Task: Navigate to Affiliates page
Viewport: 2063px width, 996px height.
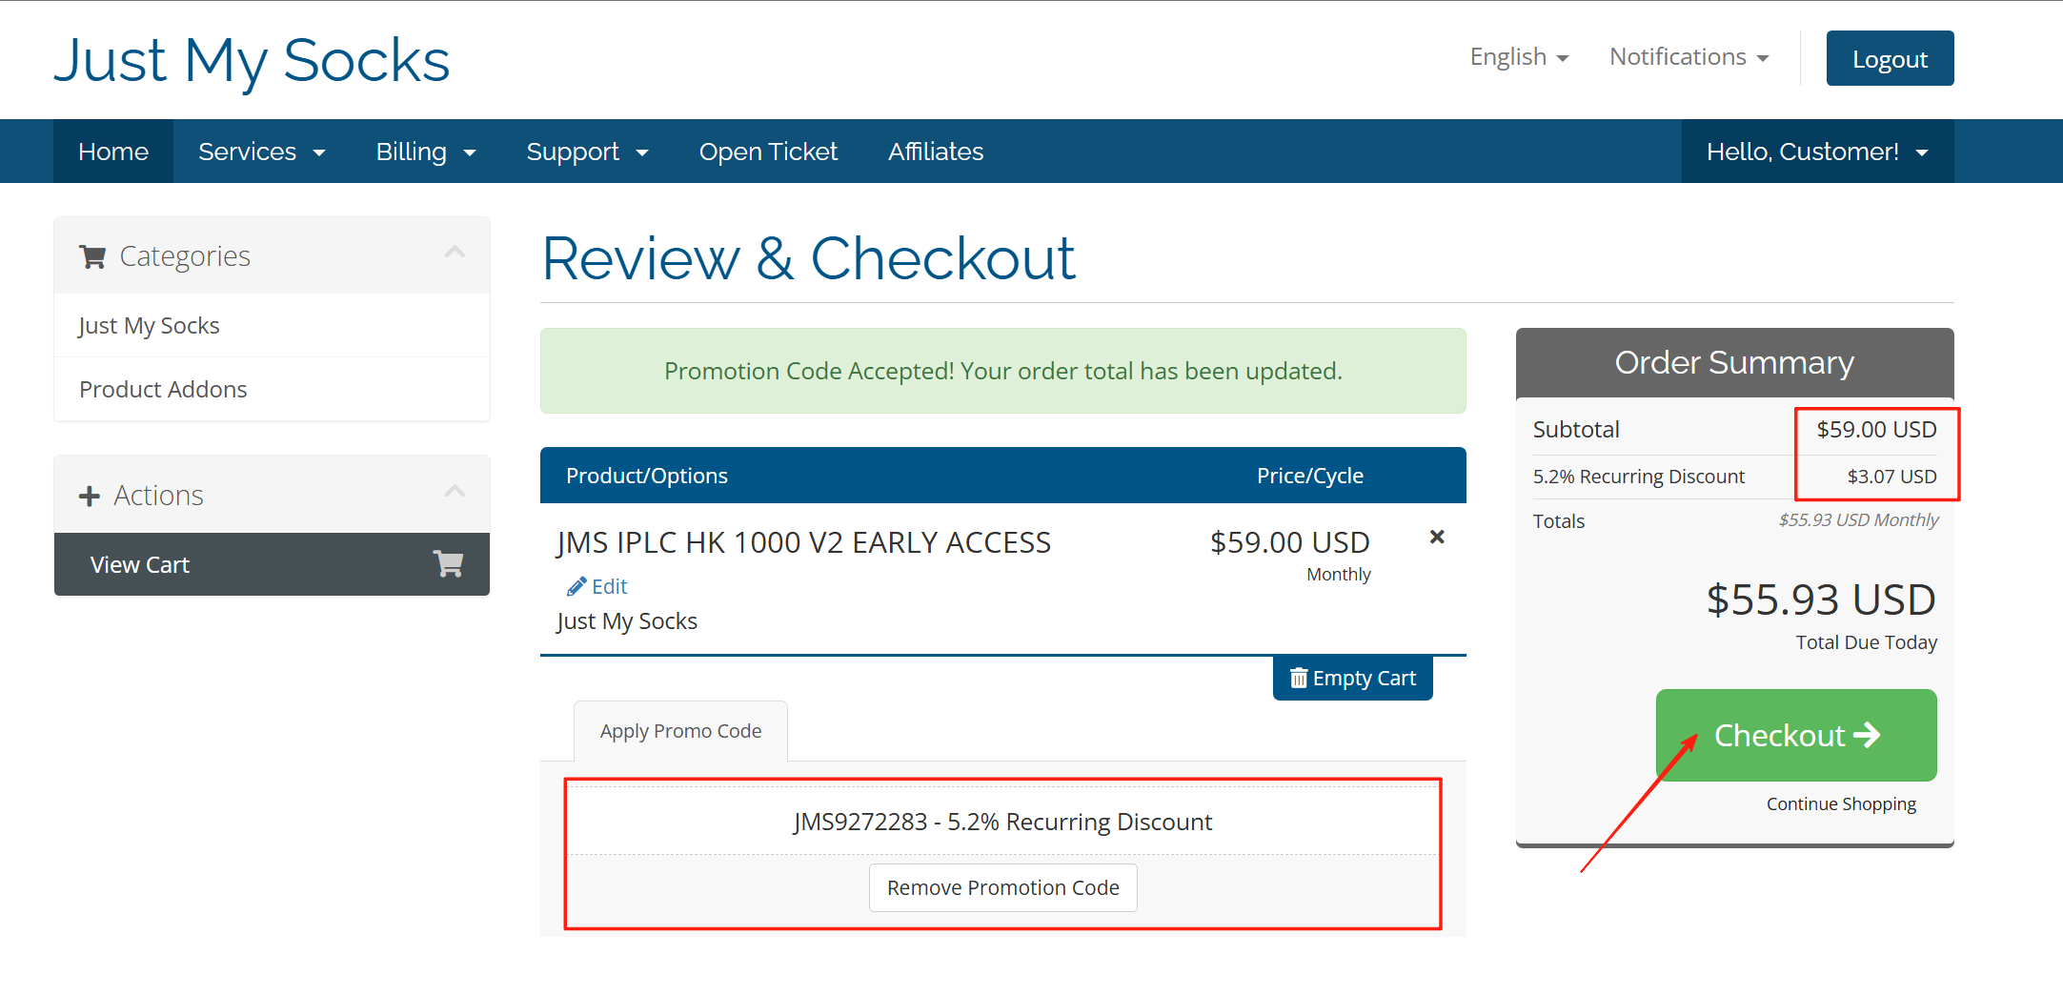Action: tap(936, 152)
